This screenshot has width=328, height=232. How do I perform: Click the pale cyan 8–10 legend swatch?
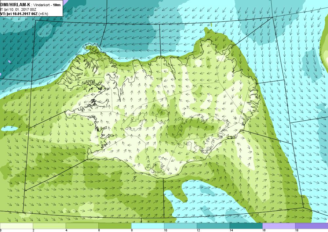tap(148, 226)
